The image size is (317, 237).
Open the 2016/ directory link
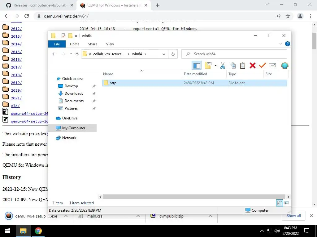pyautogui.click(x=16, y=60)
